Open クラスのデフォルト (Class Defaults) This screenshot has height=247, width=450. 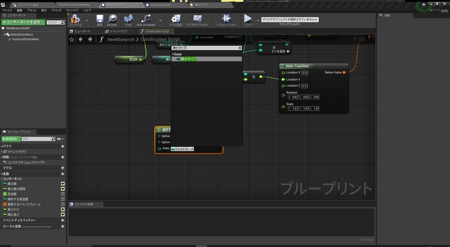197,19
